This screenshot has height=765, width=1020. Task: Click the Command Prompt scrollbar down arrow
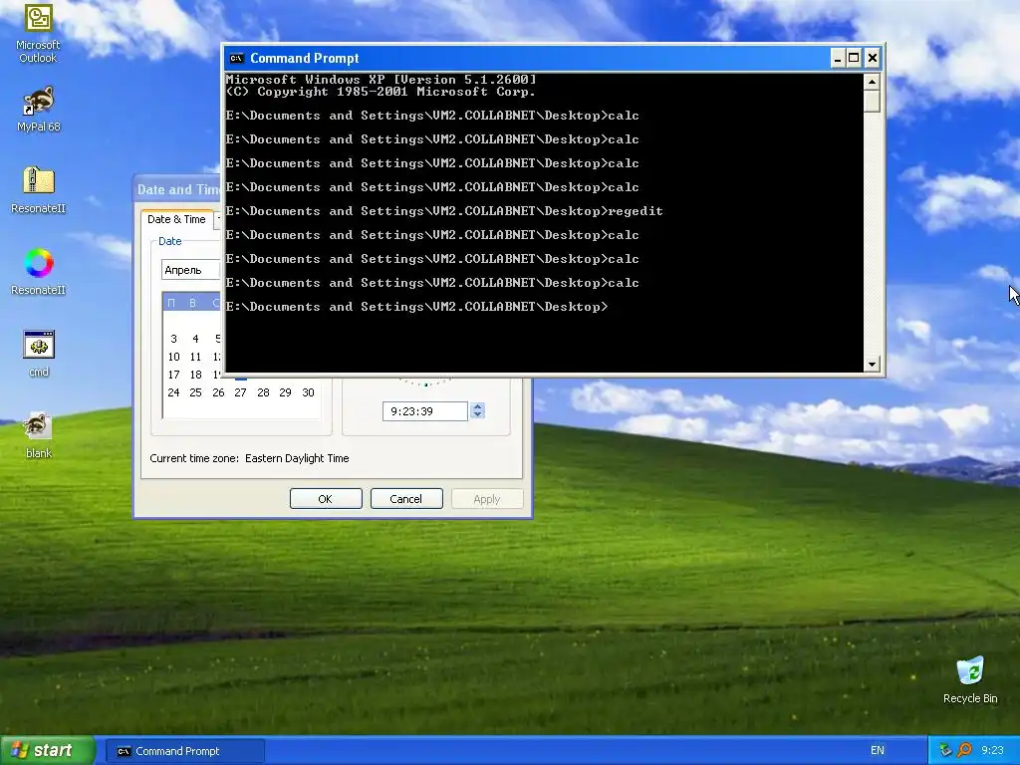pyautogui.click(x=872, y=365)
